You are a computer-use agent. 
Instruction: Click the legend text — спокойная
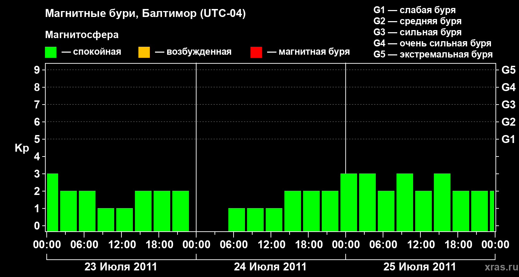91,52
